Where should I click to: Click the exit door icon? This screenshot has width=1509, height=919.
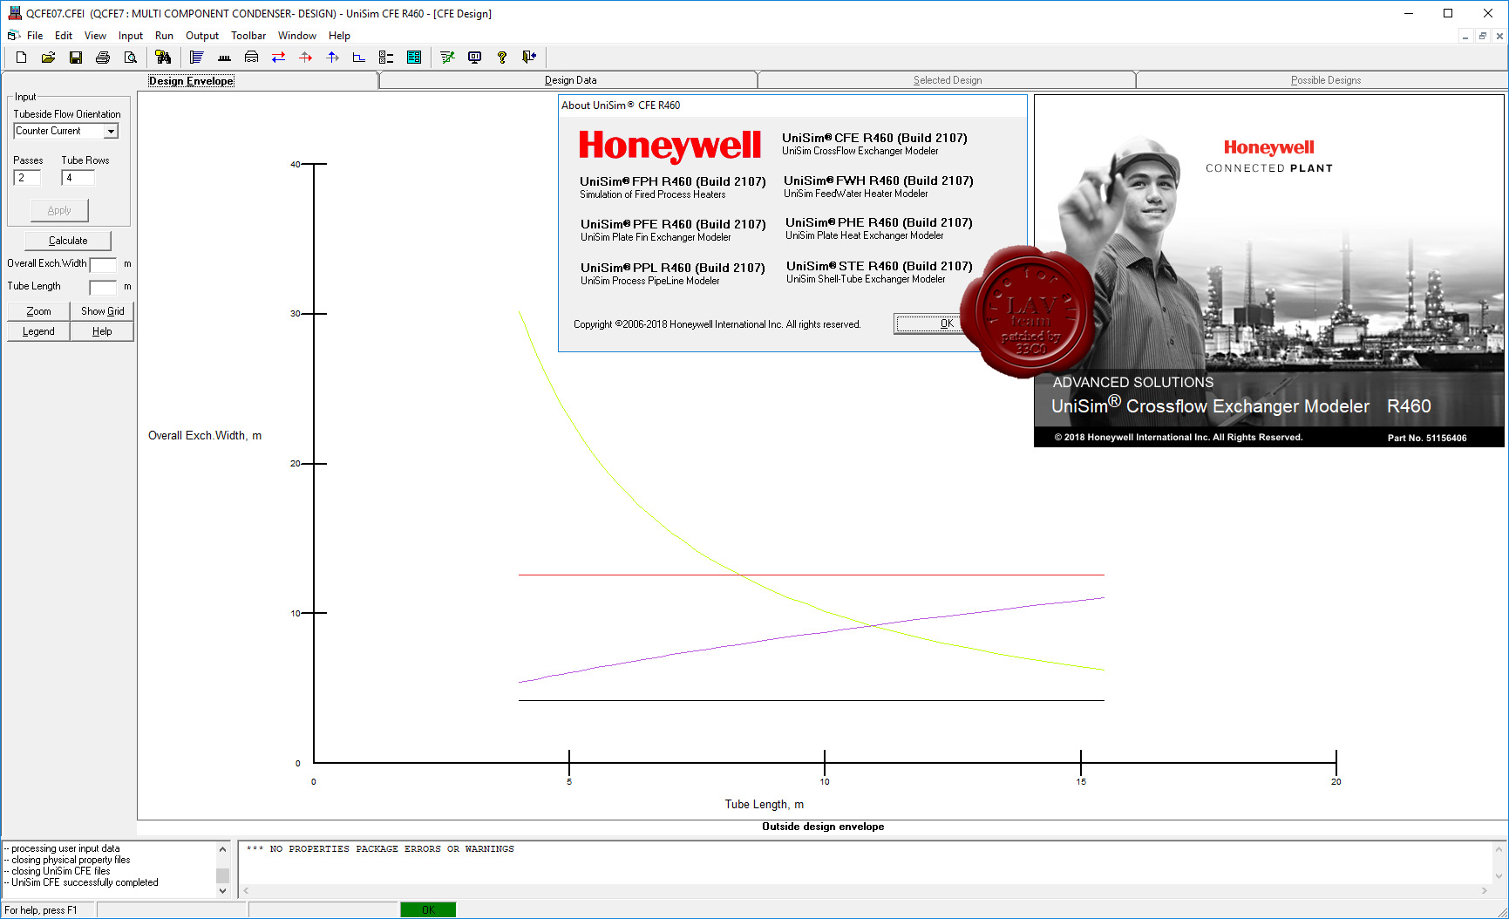coord(528,58)
